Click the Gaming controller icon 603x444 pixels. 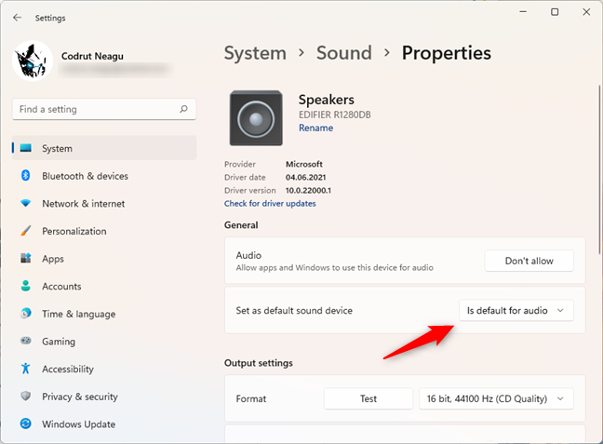pyautogui.click(x=26, y=342)
